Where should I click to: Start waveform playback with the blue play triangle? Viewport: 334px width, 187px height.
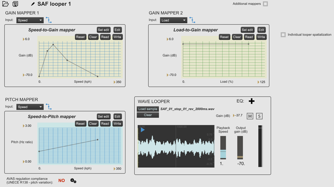[142, 130]
